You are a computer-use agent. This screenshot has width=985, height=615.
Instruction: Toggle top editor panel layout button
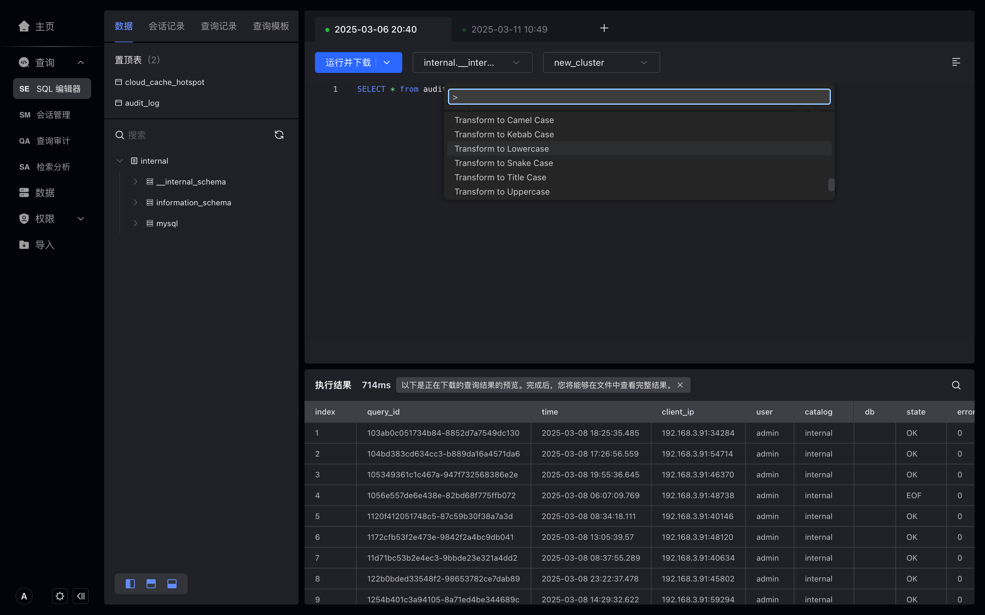pos(151,584)
